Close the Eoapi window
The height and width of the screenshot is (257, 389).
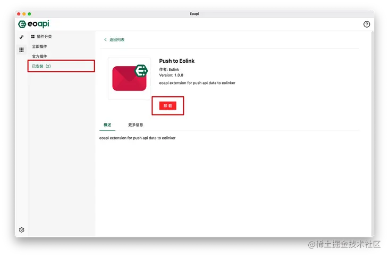pos(19,14)
